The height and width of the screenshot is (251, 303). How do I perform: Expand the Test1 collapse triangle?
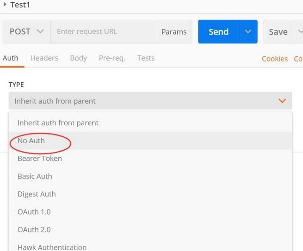pos(5,5)
